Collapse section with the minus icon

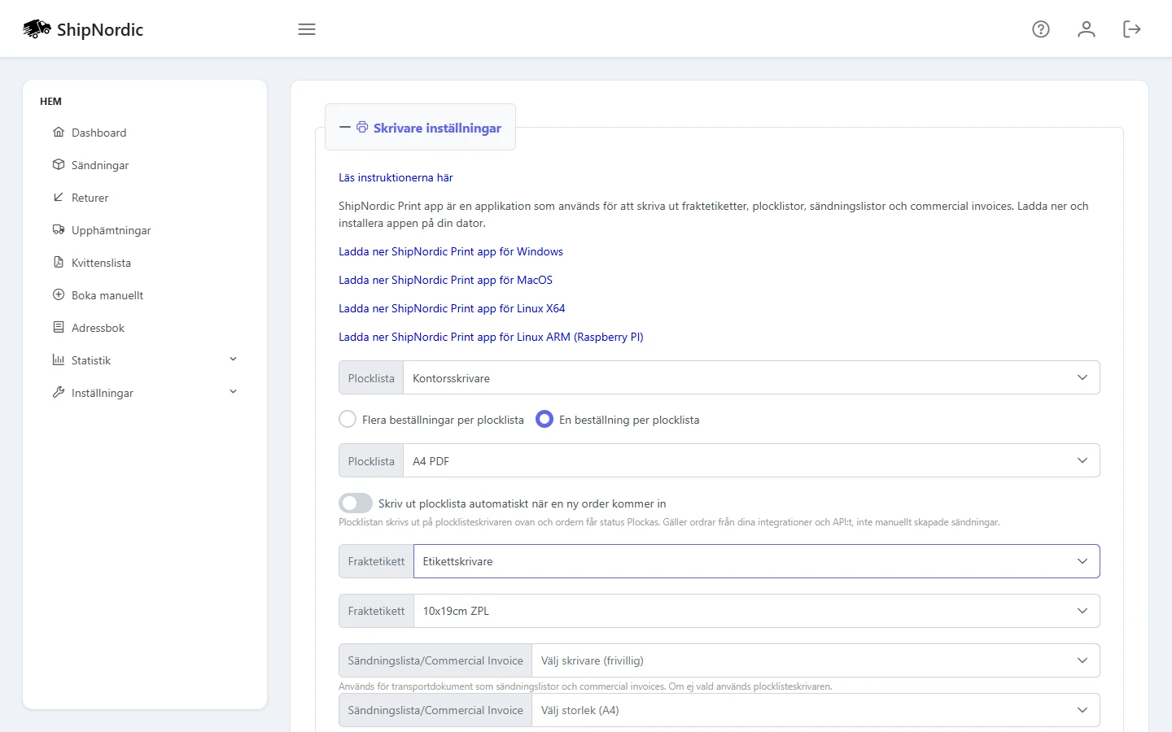pyautogui.click(x=345, y=127)
